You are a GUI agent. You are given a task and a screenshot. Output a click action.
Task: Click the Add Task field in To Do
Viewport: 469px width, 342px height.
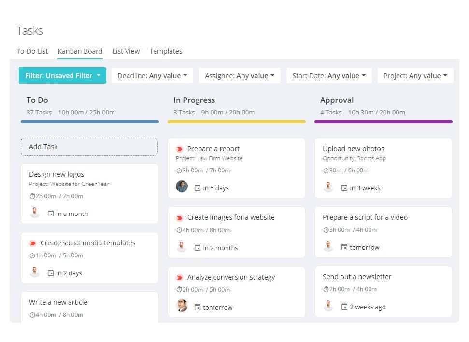(x=89, y=147)
